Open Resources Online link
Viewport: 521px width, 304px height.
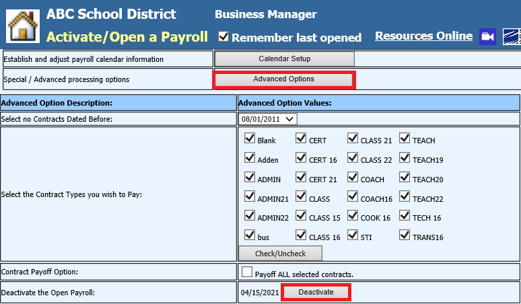tap(423, 36)
